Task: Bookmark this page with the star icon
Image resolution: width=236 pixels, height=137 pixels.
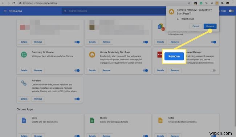Action: 189,3
